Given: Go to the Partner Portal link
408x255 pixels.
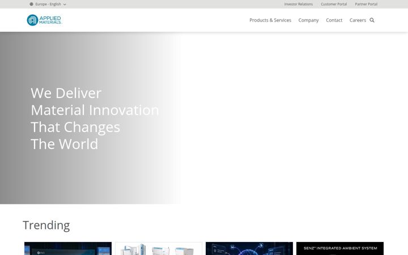Looking at the screenshot, I should pos(366,4).
